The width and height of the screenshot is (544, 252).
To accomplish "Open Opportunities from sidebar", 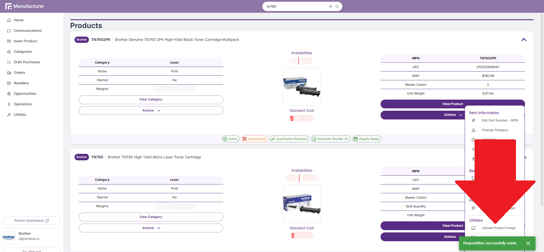I will pyautogui.click(x=25, y=94).
